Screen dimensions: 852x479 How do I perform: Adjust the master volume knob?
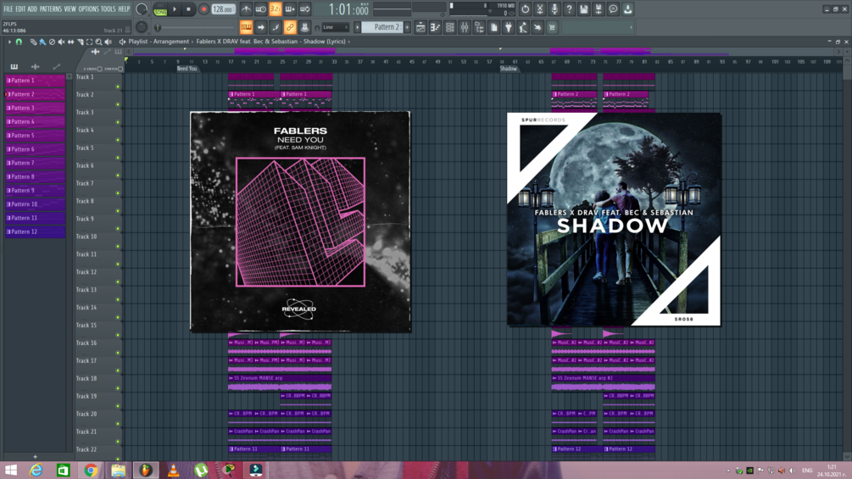(142, 9)
